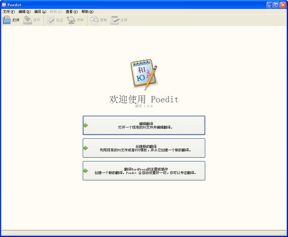Click the green arrow on the WordPress option
The width and height of the screenshot is (288, 237).
tap(86, 170)
